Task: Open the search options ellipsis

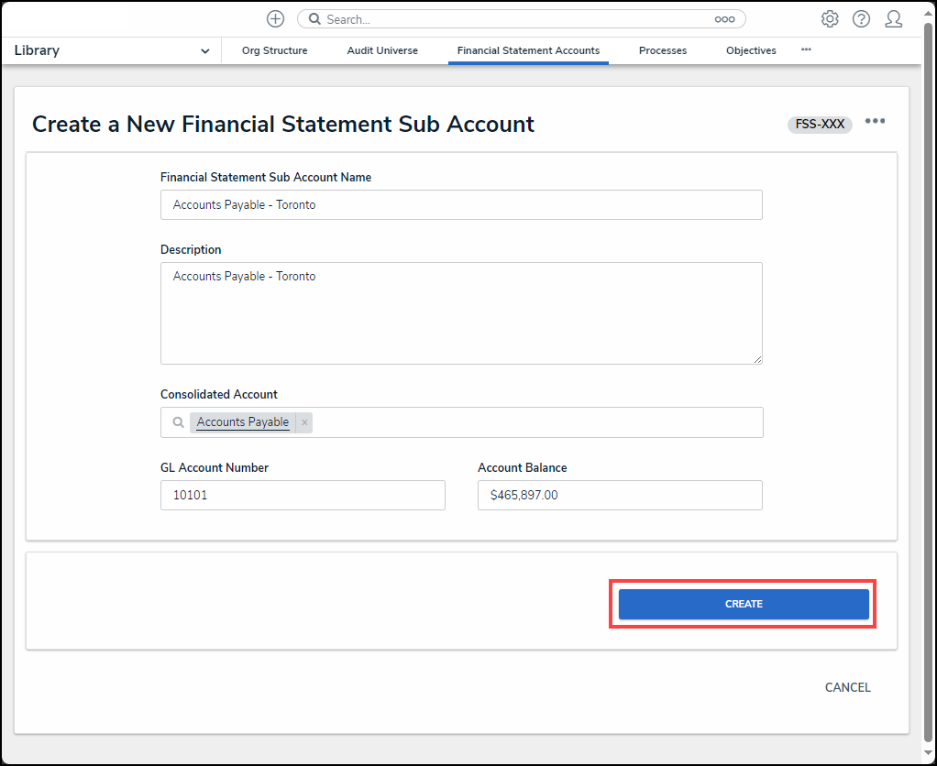Action: tap(724, 19)
